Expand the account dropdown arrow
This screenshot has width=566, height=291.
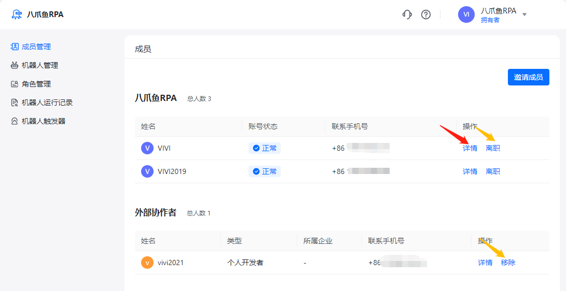pos(524,14)
